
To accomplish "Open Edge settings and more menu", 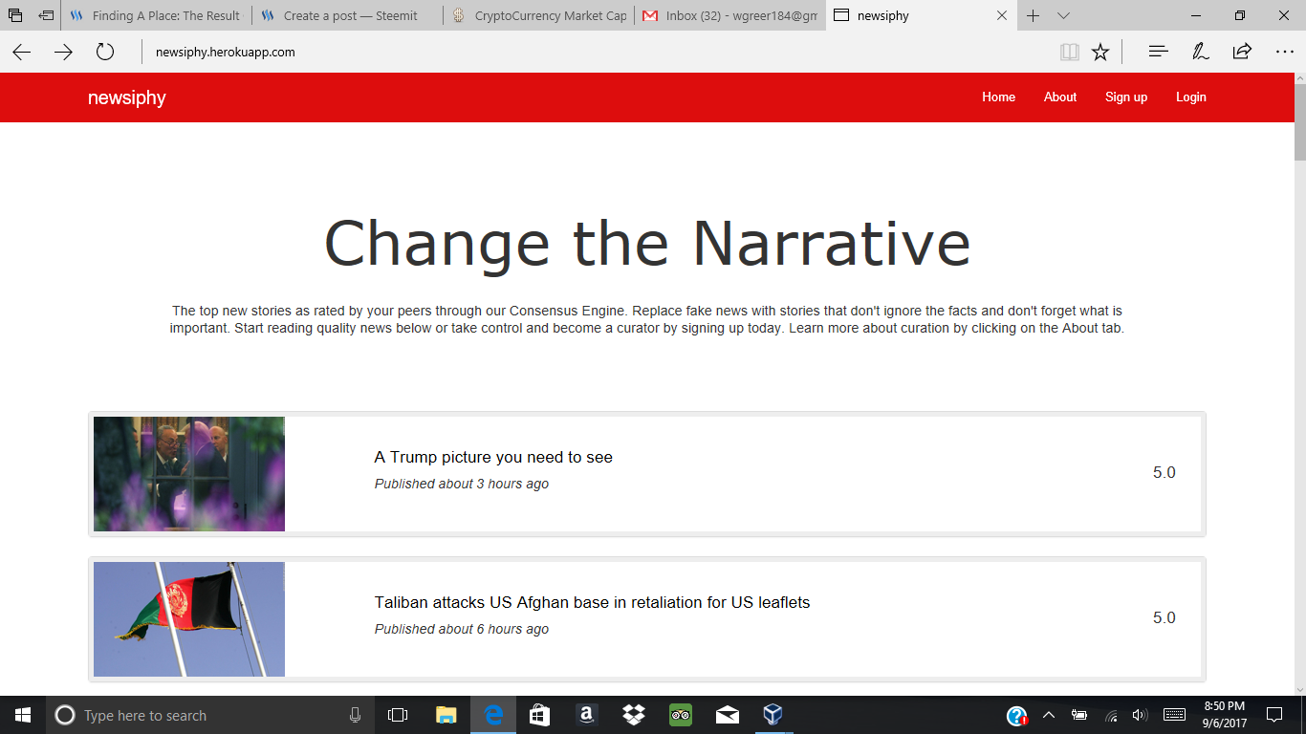I will click(x=1285, y=52).
